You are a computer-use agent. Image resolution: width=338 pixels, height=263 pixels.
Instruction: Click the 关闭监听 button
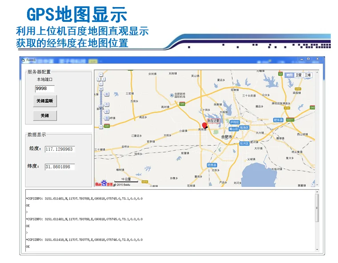pyautogui.click(x=45, y=101)
